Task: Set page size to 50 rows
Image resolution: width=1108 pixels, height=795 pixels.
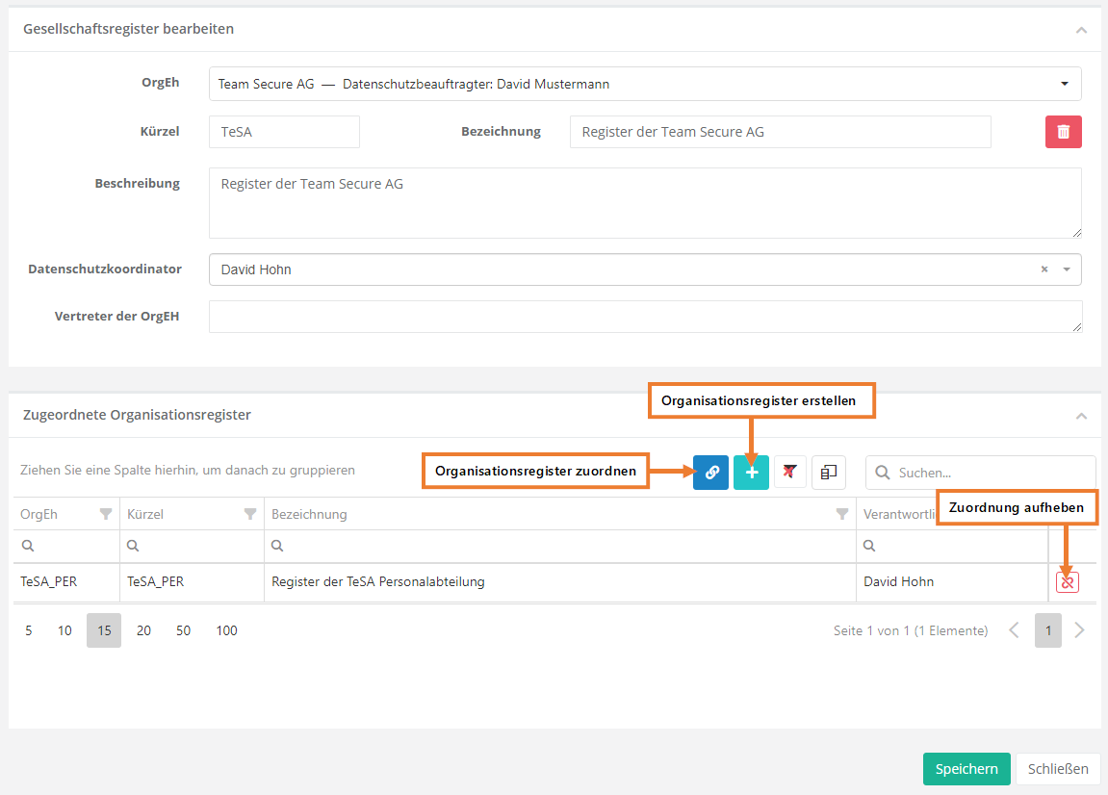Action: pyautogui.click(x=183, y=630)
